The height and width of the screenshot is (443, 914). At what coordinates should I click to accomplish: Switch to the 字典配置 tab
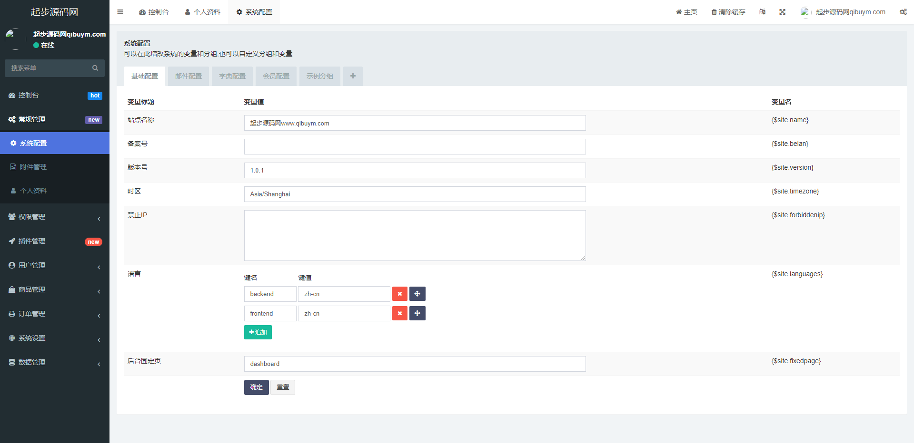pyautogui.click(x=232, y=76)
